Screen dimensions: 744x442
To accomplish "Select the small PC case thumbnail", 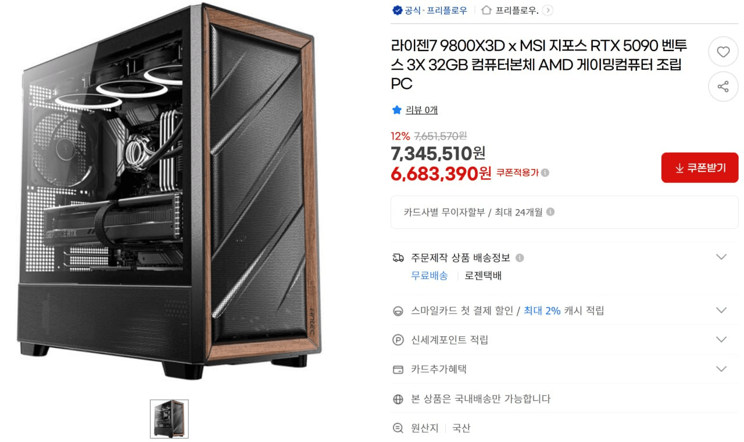I will coord(169,419).
